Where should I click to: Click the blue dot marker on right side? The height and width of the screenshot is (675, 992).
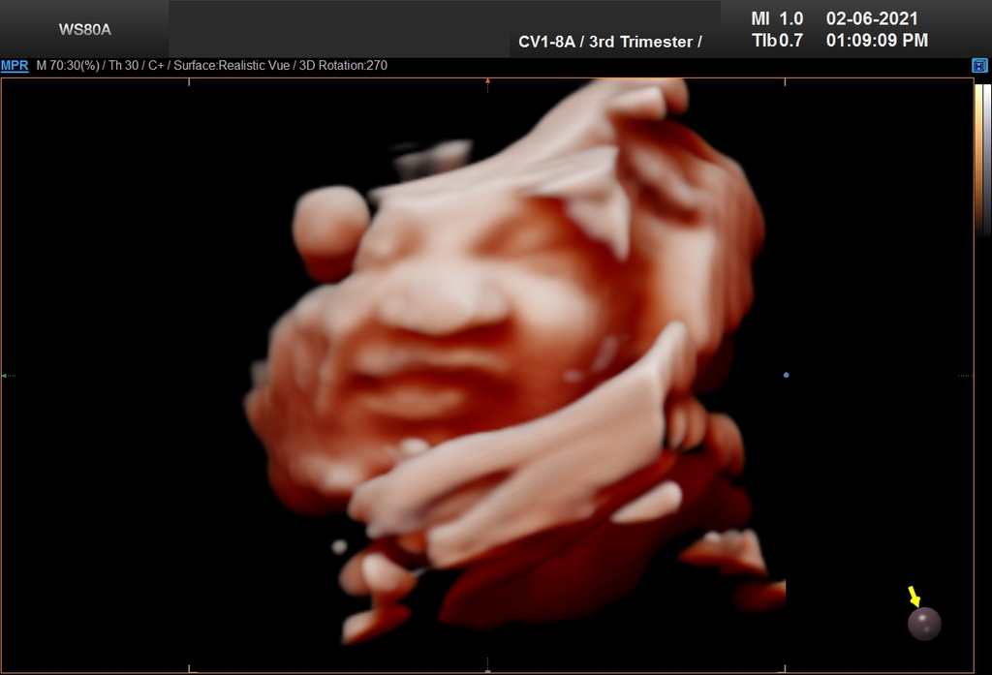pos(786,375)
